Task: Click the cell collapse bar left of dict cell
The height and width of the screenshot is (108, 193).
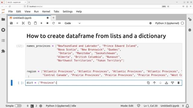Action: tap(12, 83)
